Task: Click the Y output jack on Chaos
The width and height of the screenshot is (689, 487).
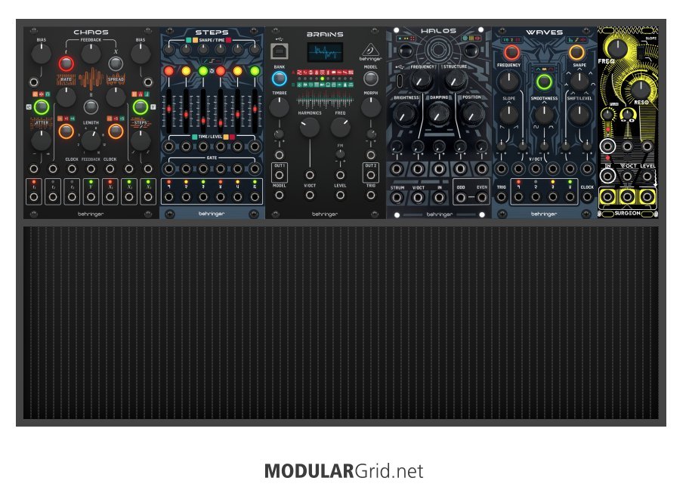Action: tap(91, 197)
